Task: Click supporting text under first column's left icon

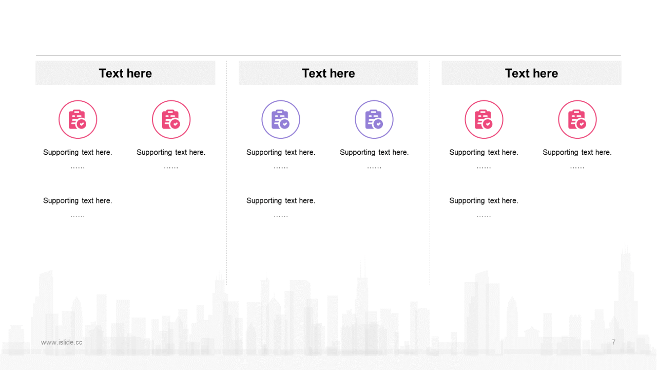Action: click(x=78, y=153)
